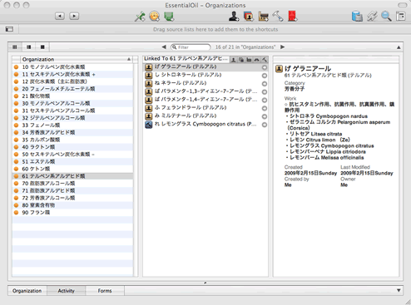Select organization row starting with 20
Screen dimensions: 411x305
[72, 89]
